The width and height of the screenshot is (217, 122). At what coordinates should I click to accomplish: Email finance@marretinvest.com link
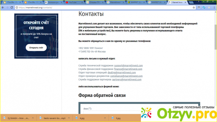point(128,69)
